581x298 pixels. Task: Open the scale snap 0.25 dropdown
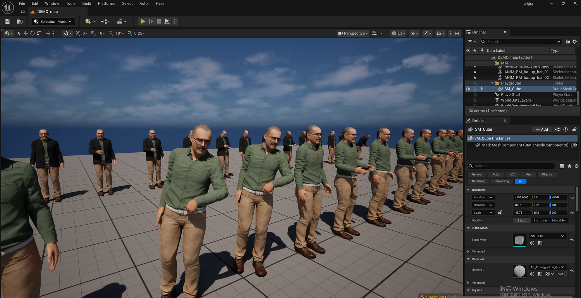click(x=139, y=33)
